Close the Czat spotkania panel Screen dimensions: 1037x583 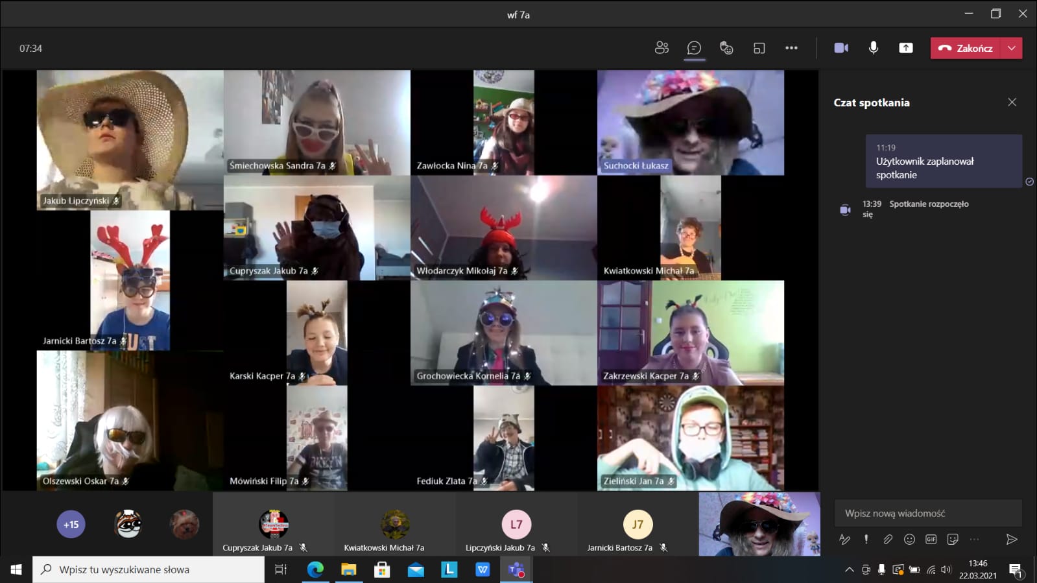pos(1012,102)
